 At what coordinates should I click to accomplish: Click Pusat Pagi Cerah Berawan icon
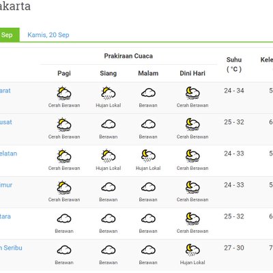64,125
